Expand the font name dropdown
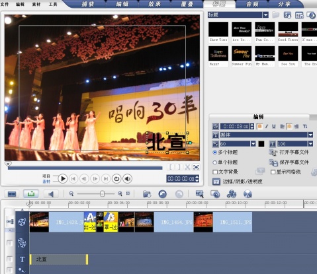The height and width of the screenshot is (274, 317). point(310,135)
